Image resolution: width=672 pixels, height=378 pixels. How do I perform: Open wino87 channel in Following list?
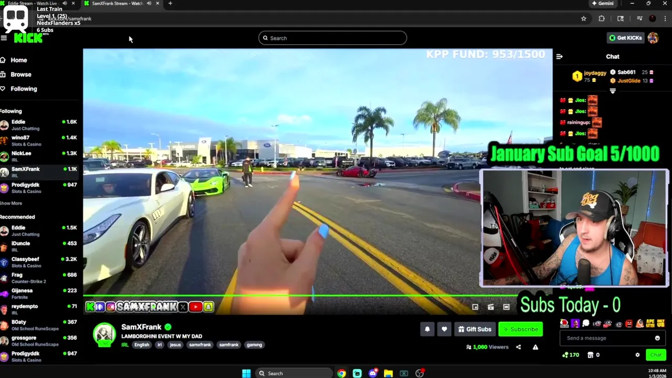(39, 140)
